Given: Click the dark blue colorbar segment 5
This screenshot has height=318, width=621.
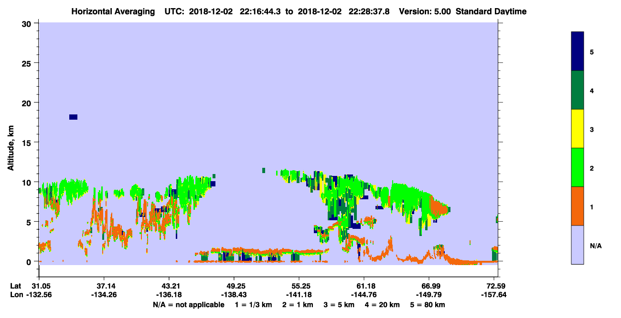Looking at the screenshot, I should pos(578,51).
